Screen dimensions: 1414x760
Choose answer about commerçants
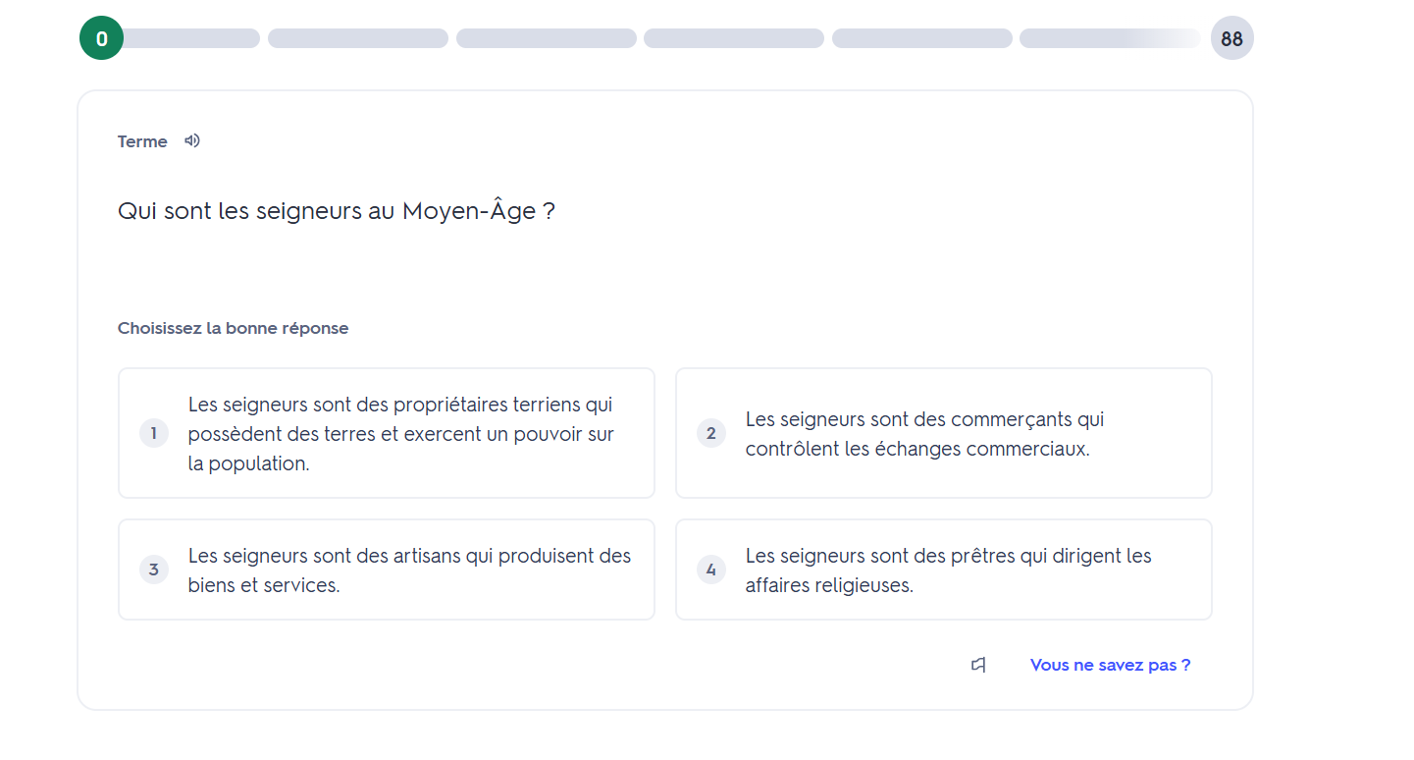pyautogui.click(x=942, y=433)
